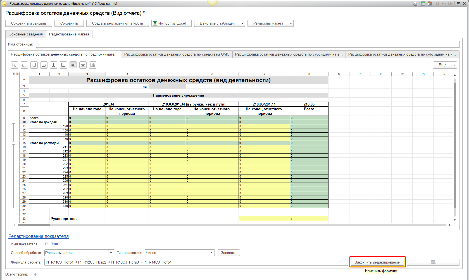The width and height of the screenshot is (469, 280).
Task: Expand the 'Действие с таблицей' menu
Action: [219, 23]
